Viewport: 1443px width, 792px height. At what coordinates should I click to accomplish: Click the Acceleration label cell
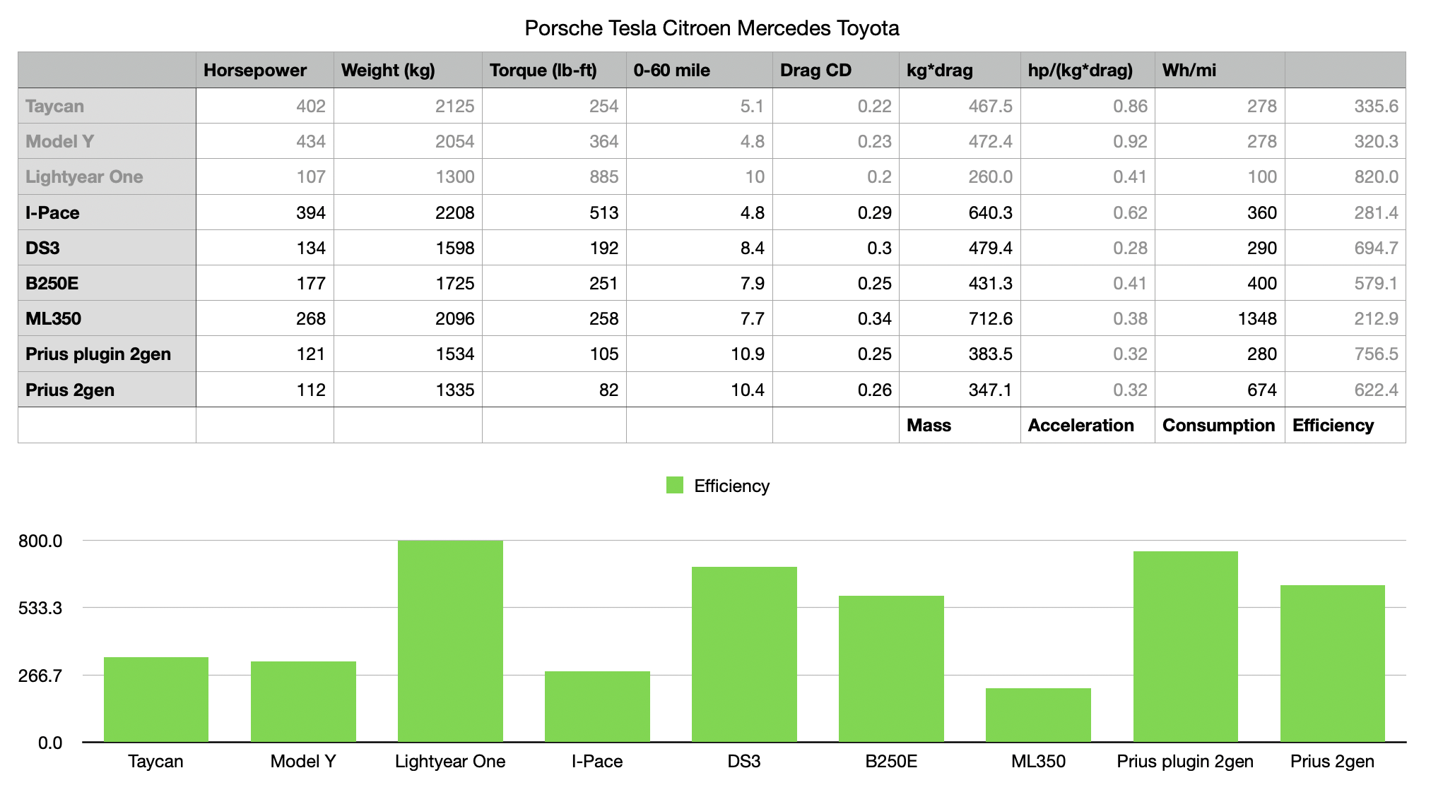(1082, 425)
